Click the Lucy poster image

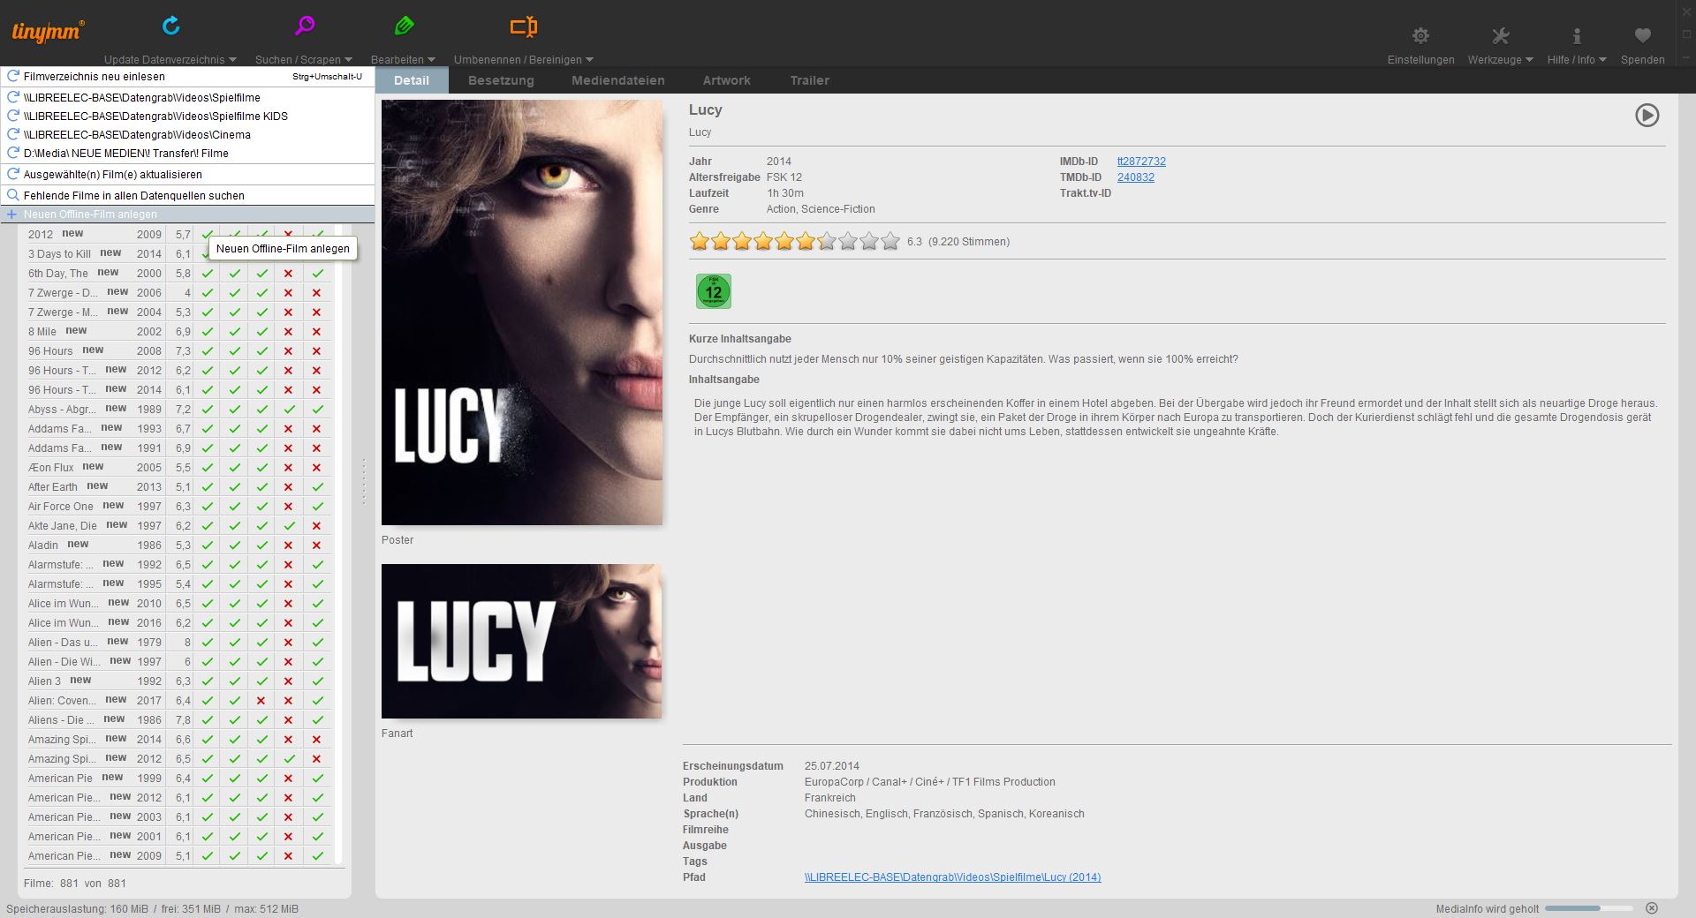[522, 312]
